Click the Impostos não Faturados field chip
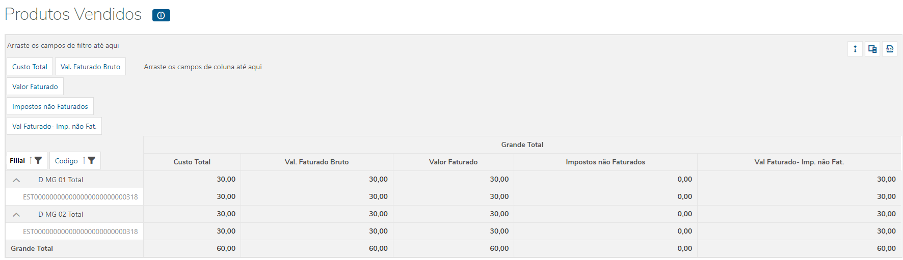903x260 pixels. coord(50,106)
